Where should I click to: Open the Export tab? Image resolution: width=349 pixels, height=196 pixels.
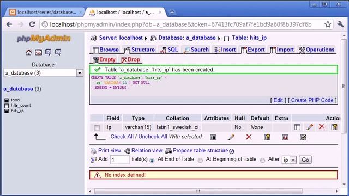pos(253,50)
